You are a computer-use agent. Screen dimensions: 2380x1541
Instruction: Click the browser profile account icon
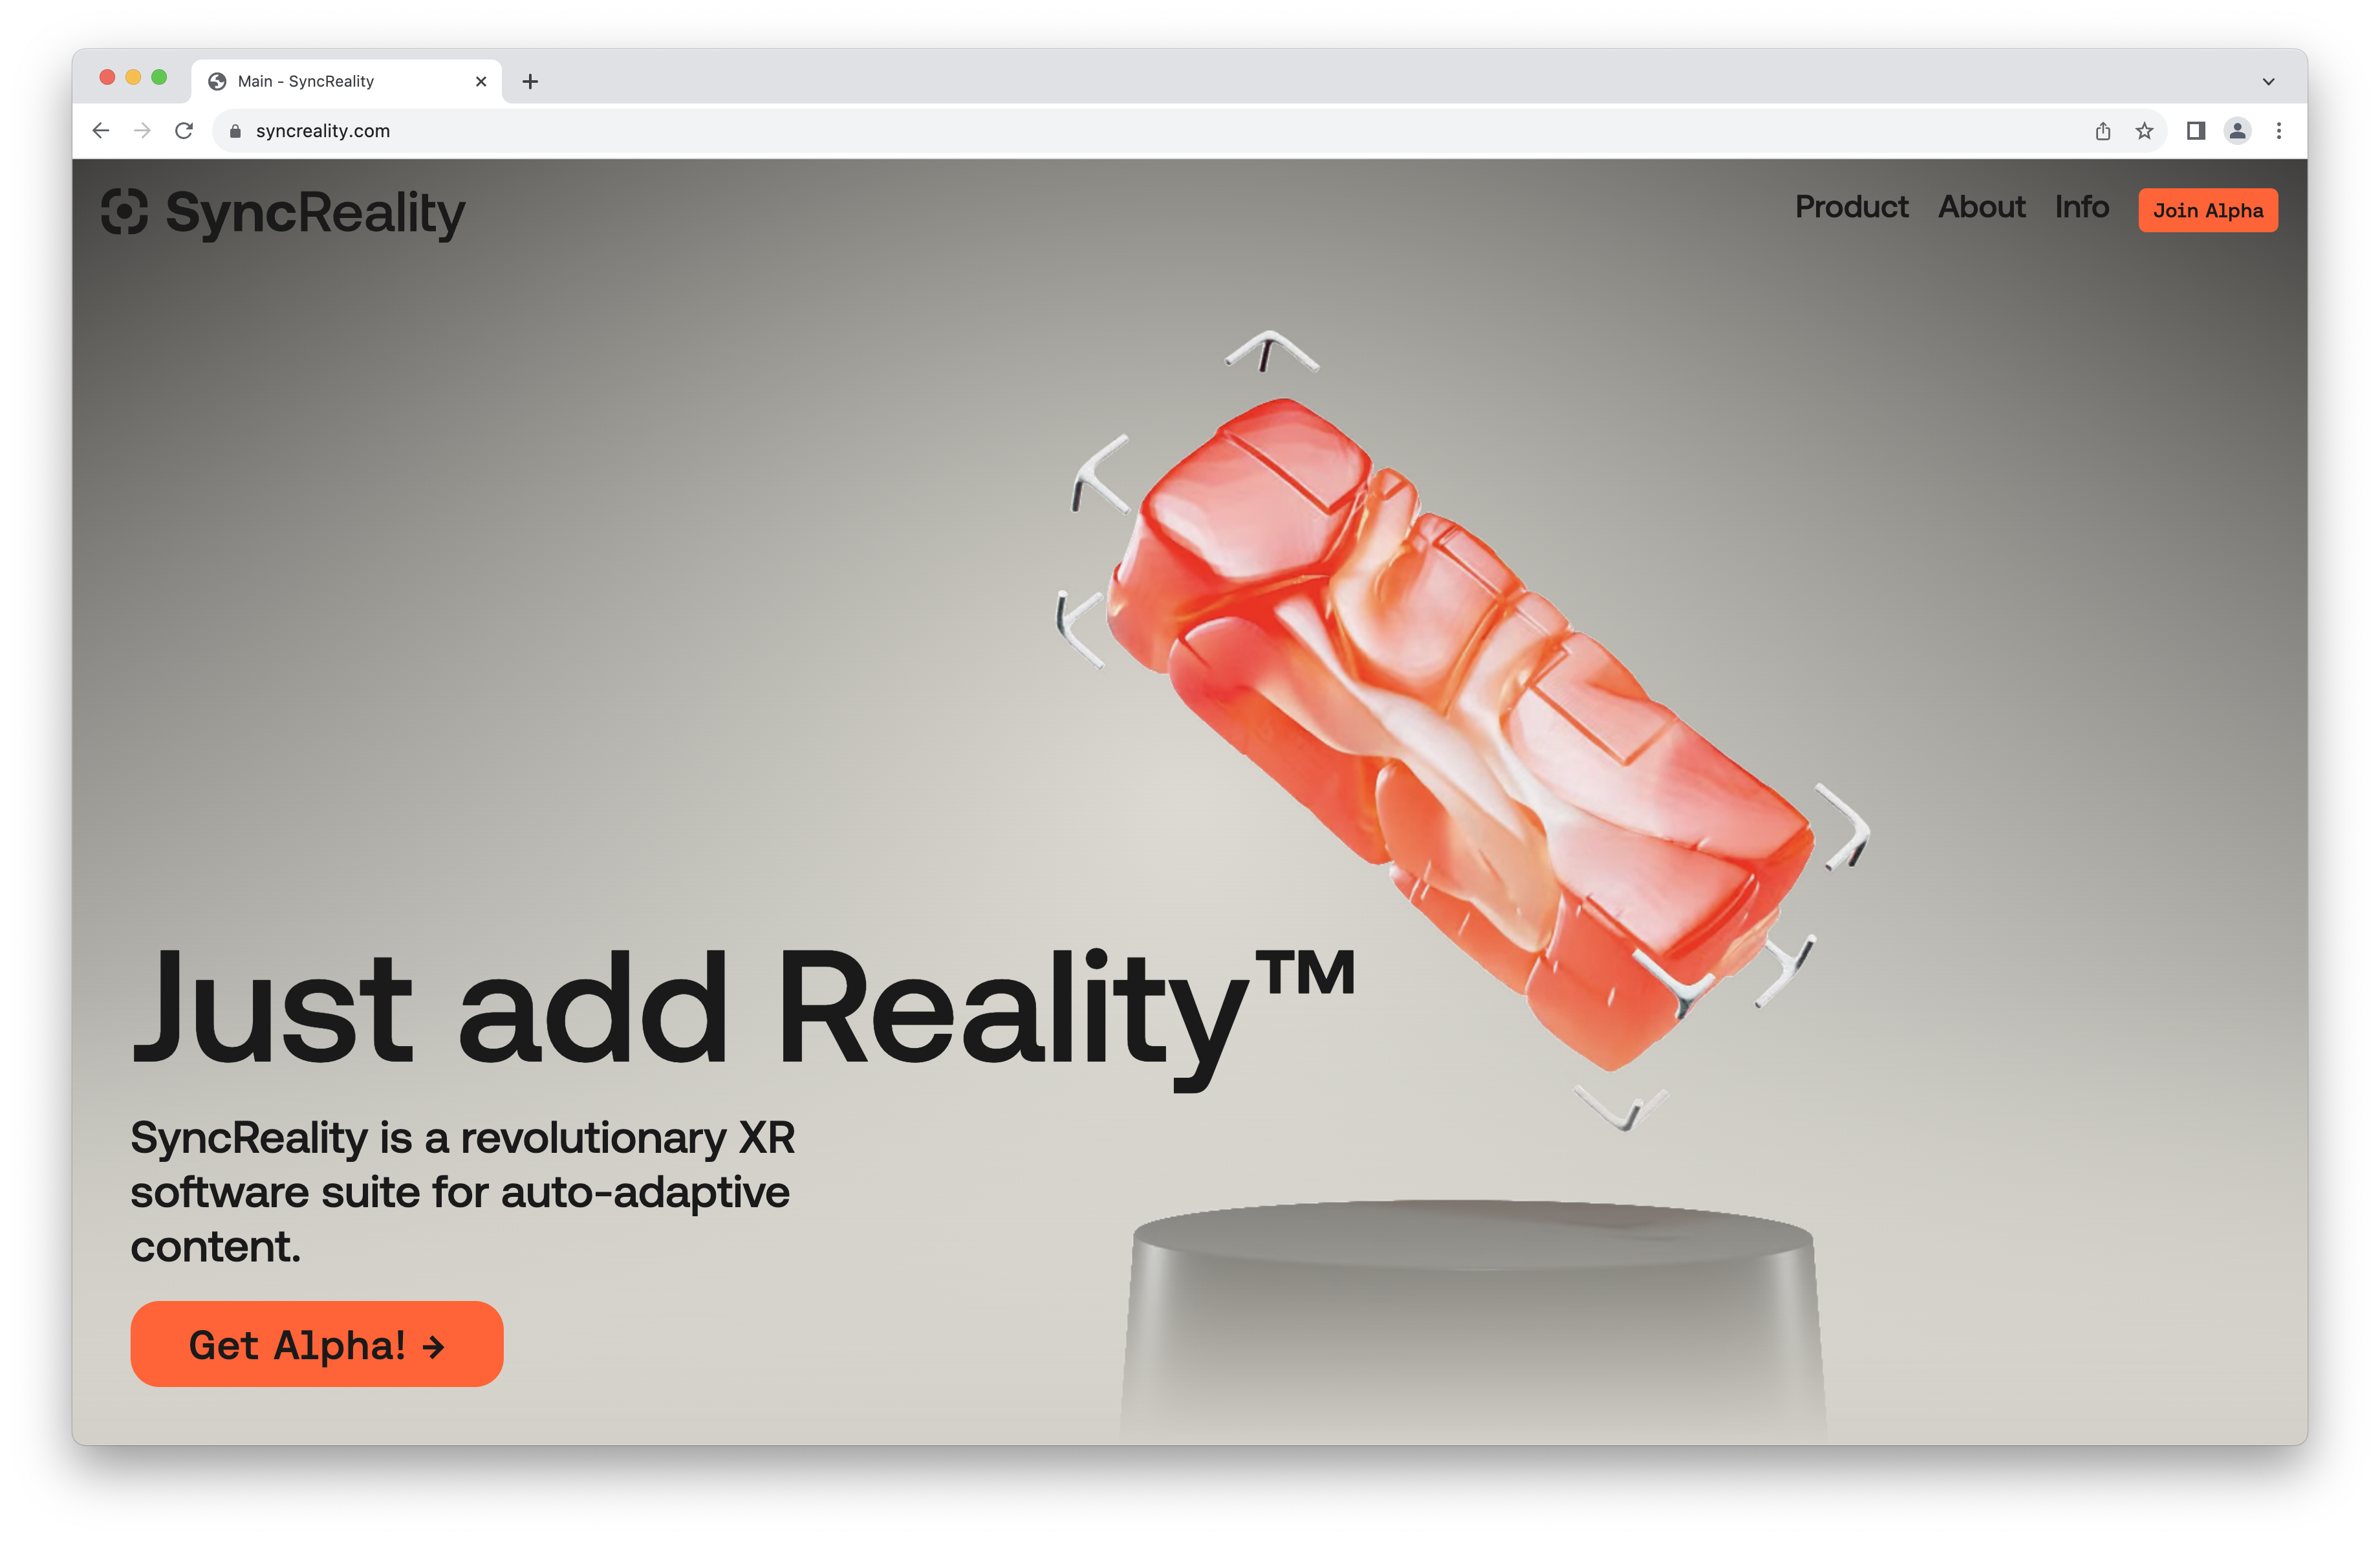coord(2240,130)
